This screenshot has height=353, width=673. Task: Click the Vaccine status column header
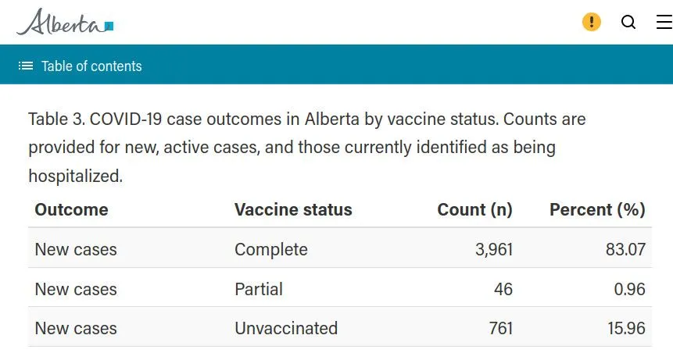tap(293, 210)
